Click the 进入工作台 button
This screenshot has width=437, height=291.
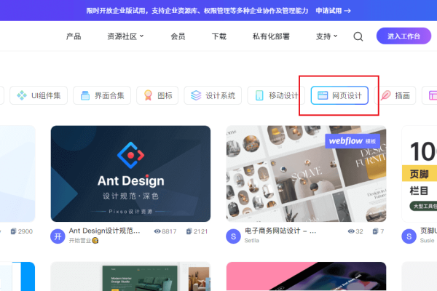click(403, 36)
